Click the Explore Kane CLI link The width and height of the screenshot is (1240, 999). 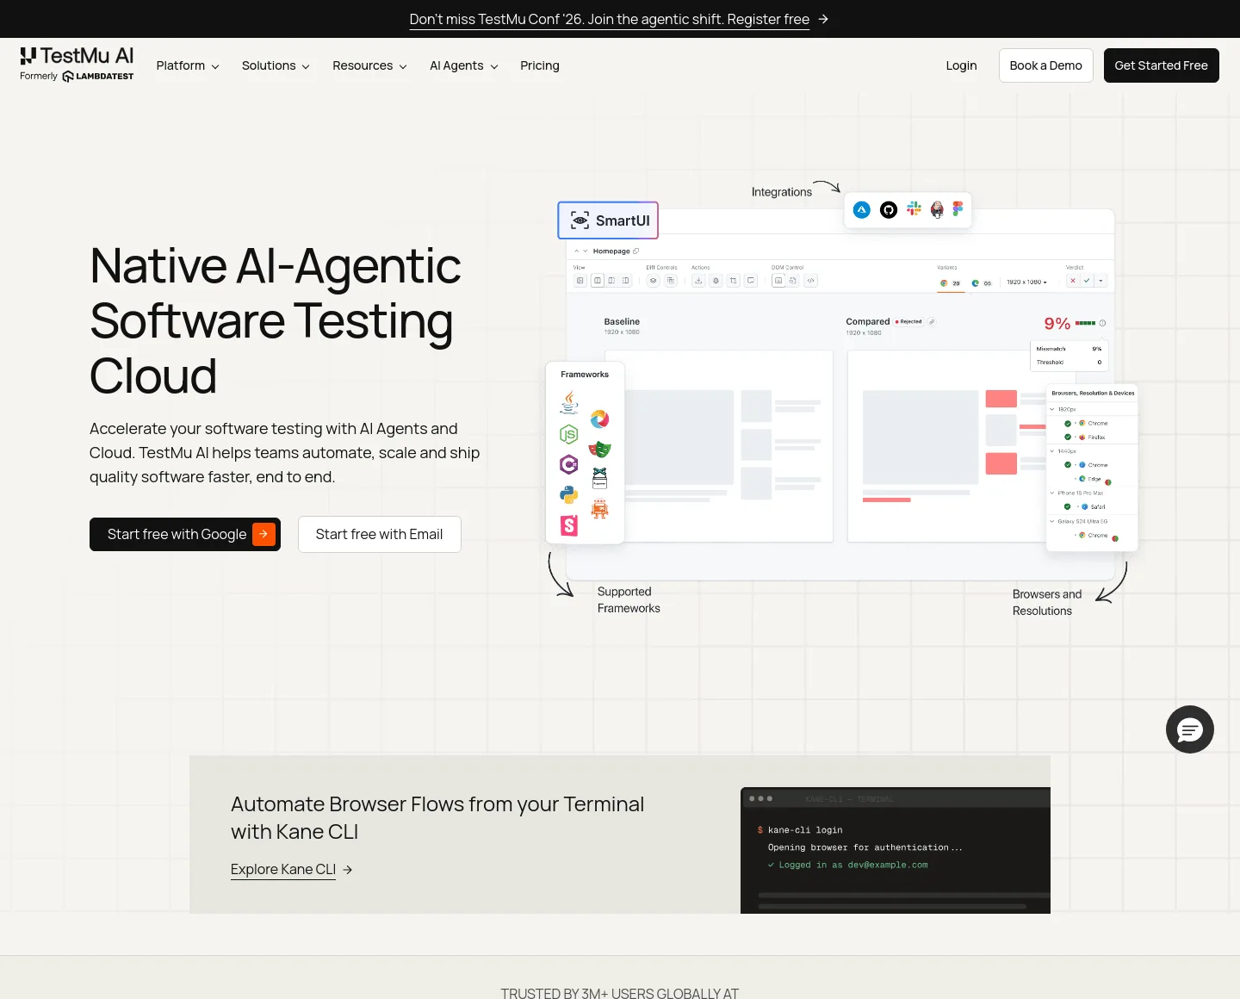283,870
